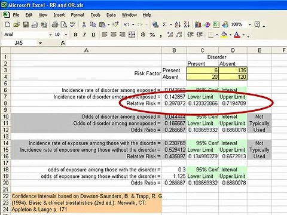Click the AutoSum sigma icon

click(x=164, y=24)
